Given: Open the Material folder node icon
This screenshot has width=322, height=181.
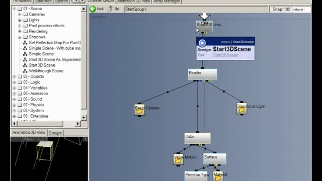Looking at the screenshot, I should (218, 176).
